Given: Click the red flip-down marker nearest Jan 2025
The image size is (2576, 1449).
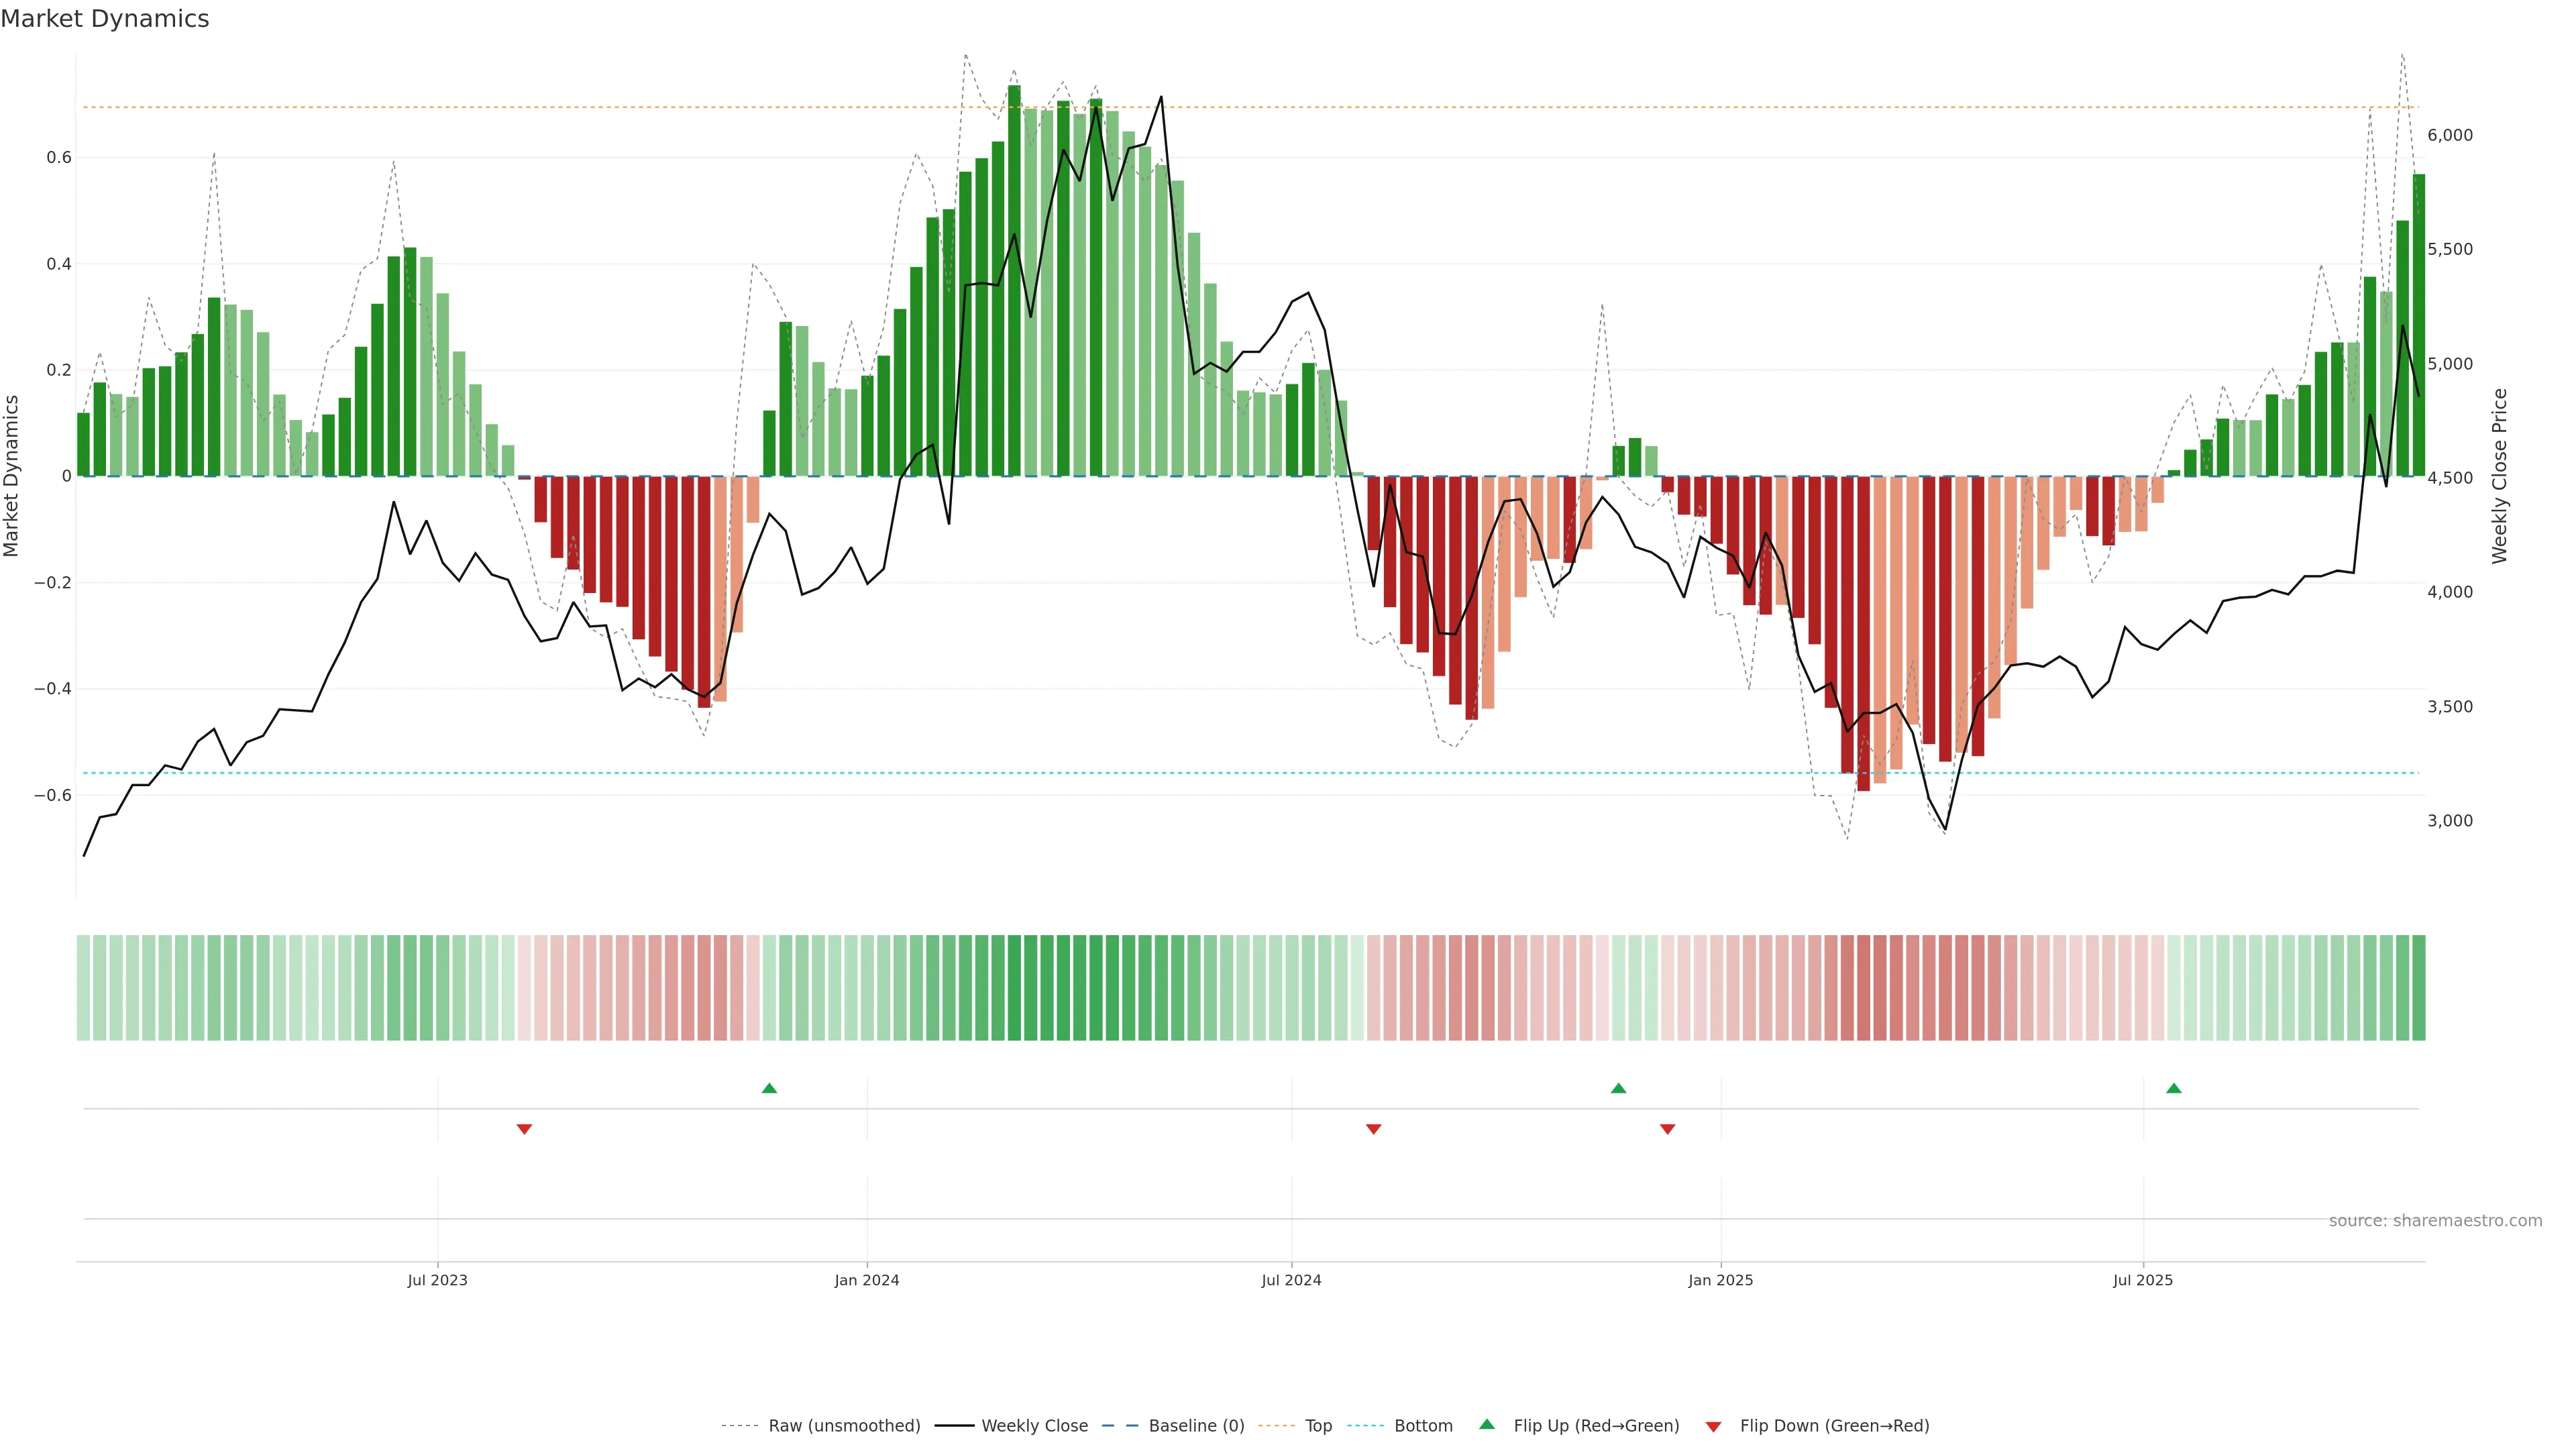Looking at the screenshot, I should coord(1667,1129).
